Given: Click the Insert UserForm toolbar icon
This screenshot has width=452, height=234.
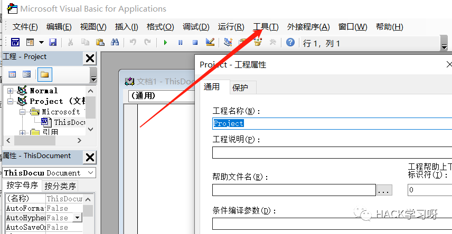Looking at the screenshot, I should 30,42.
